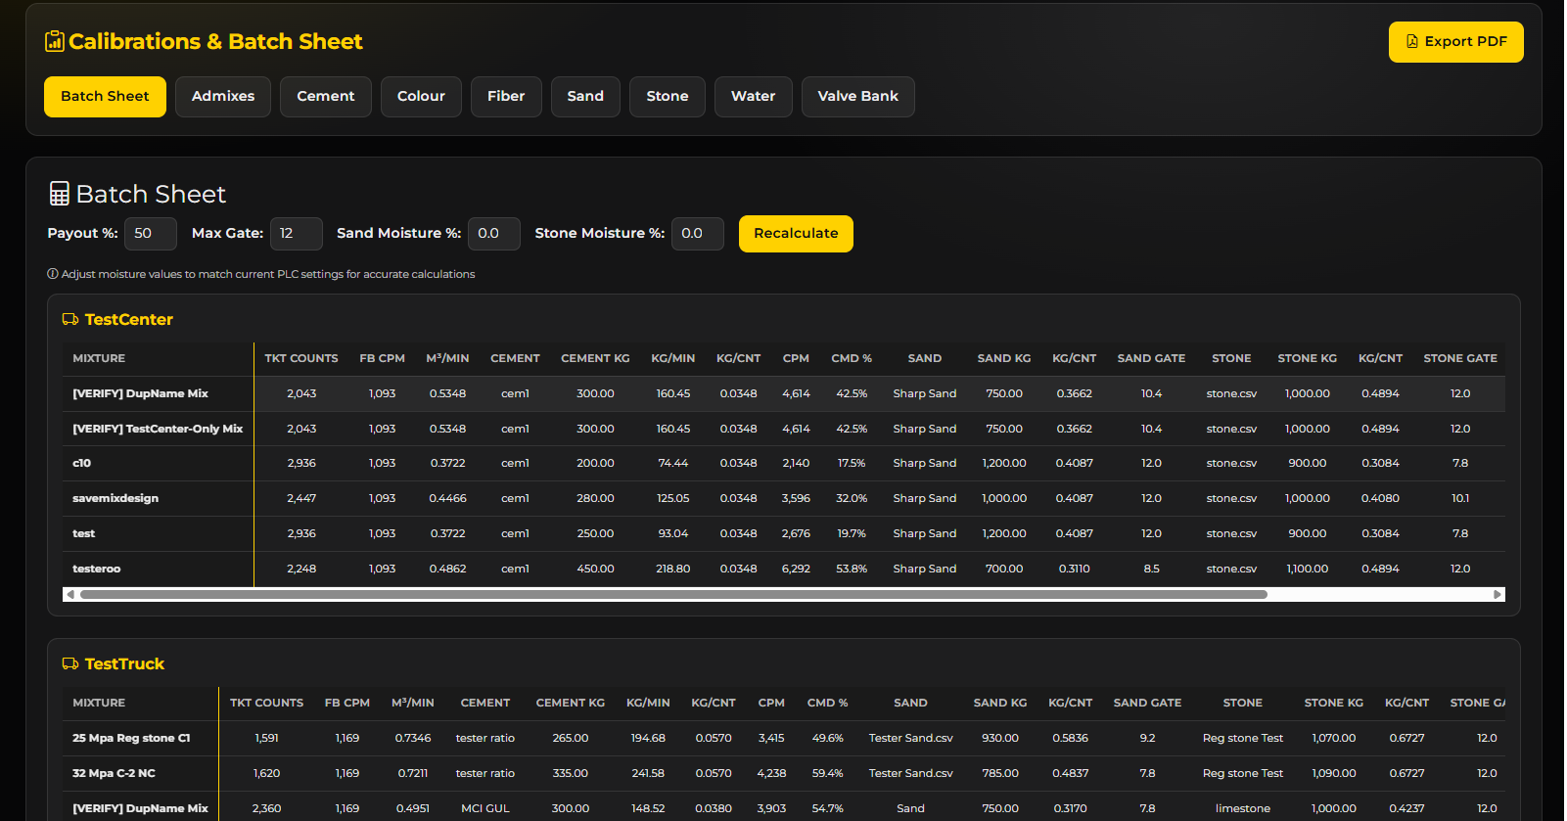Click 'Reg stone Test' in 25 Mpa row
Screen dimensions: 1567x821
point(1243,738)
